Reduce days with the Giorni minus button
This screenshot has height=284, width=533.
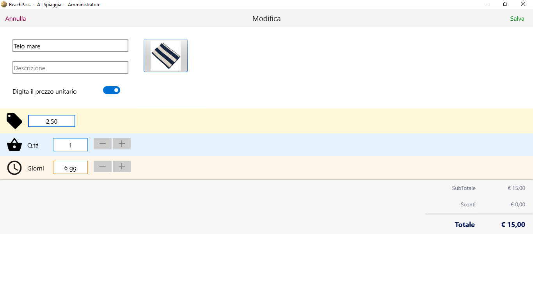pyautogui.click(x=103, y=167)
